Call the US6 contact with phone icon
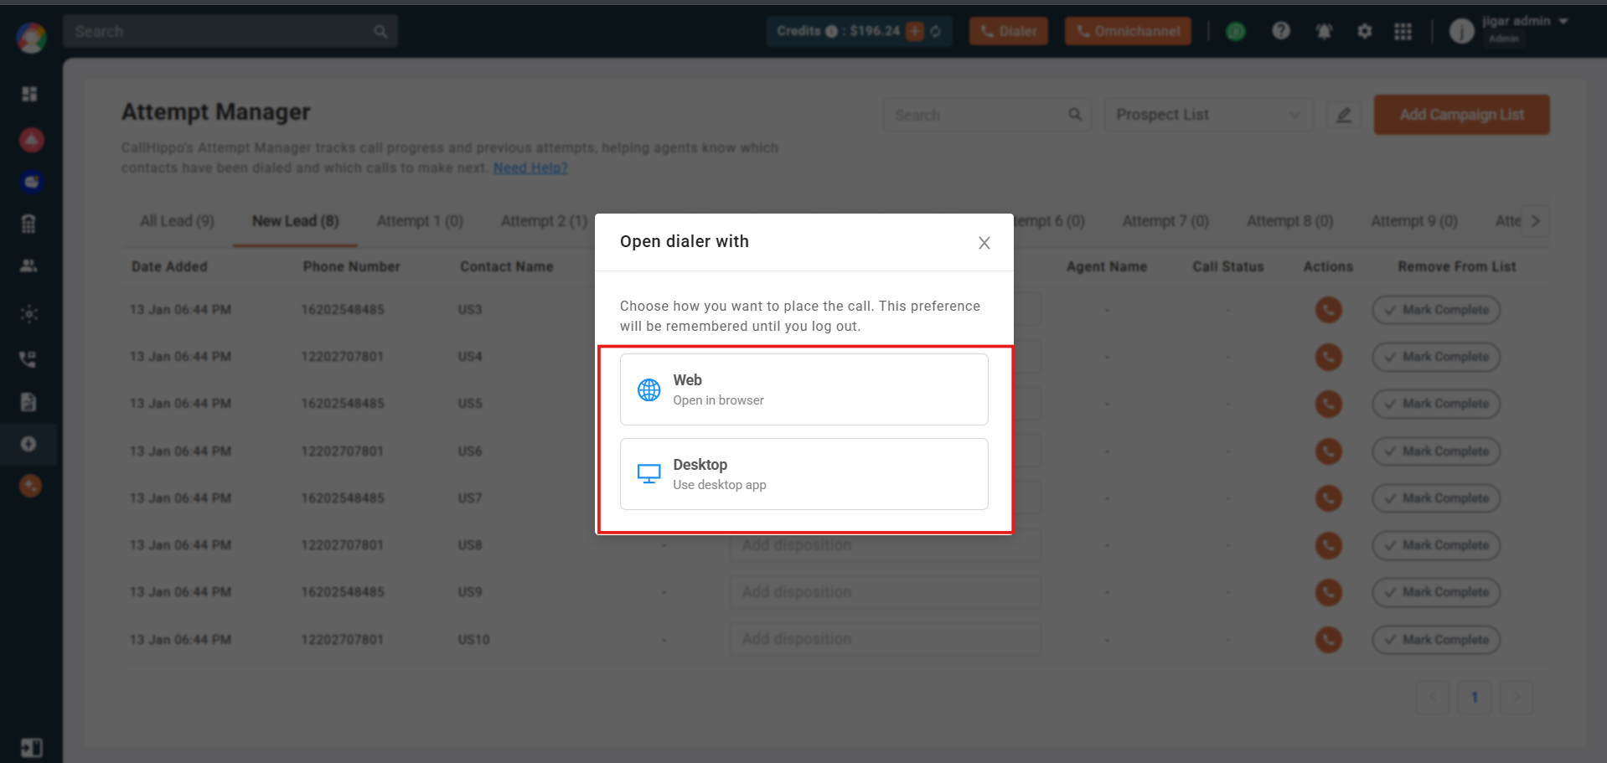 point(1328,451)
